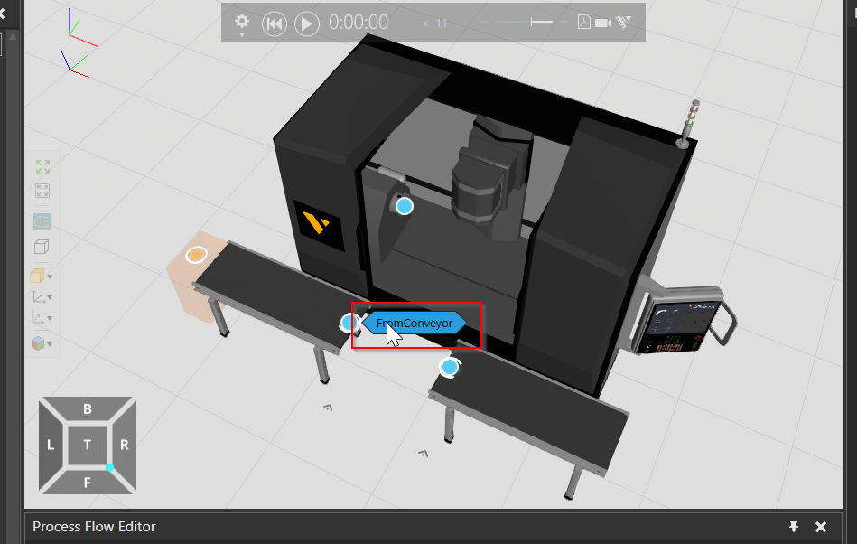
Task: Select the blue process node inside the machine
Action: 405,206
